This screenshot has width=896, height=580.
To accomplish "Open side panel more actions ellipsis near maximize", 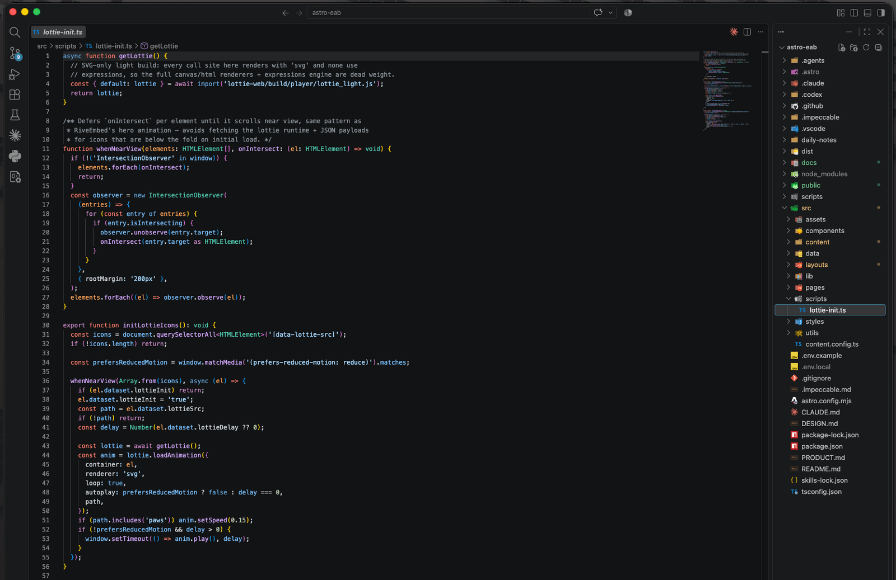I will [x=849, y=32].
